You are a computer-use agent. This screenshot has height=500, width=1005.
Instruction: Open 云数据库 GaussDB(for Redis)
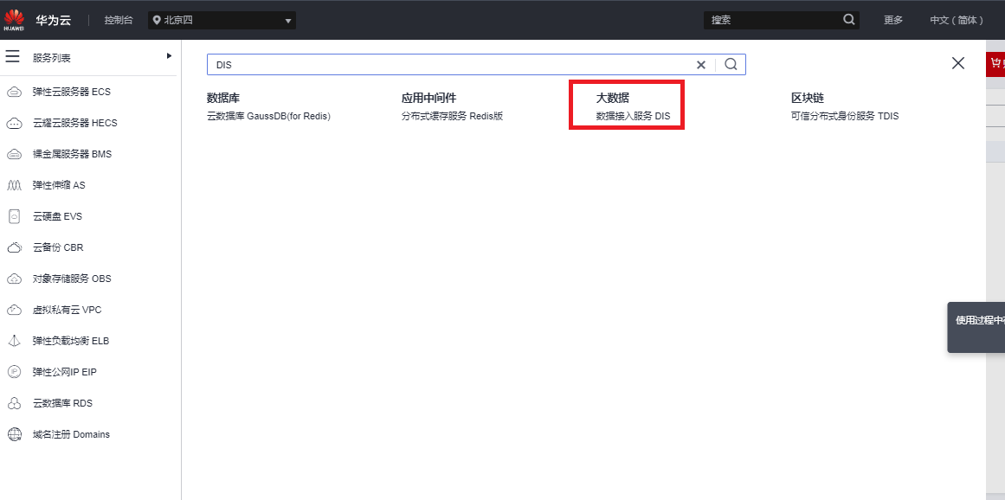coord(268,117)
